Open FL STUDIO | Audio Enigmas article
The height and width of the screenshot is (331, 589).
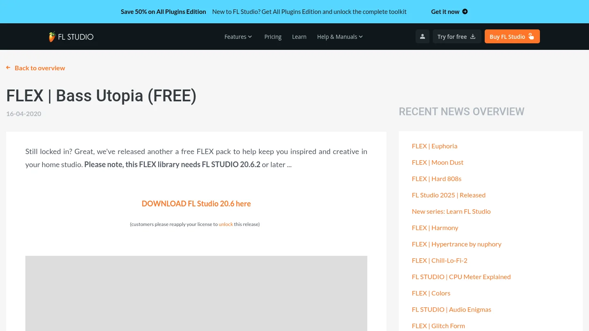(452, 309)
